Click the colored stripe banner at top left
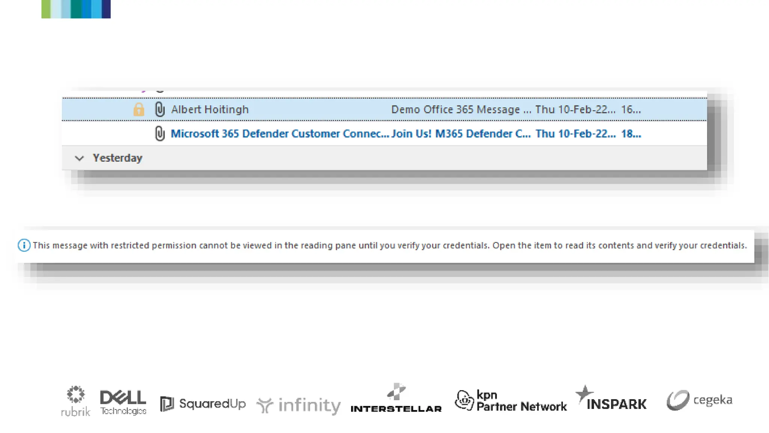 76,9
